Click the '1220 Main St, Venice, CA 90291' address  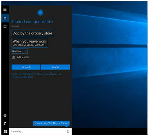pos(28,45)
